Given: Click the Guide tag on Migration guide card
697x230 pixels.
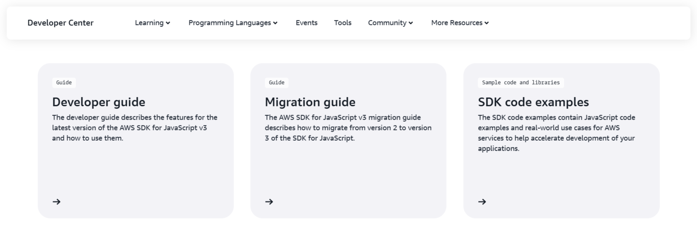Looking at the screenshot, I should click(x=276, y=83).
